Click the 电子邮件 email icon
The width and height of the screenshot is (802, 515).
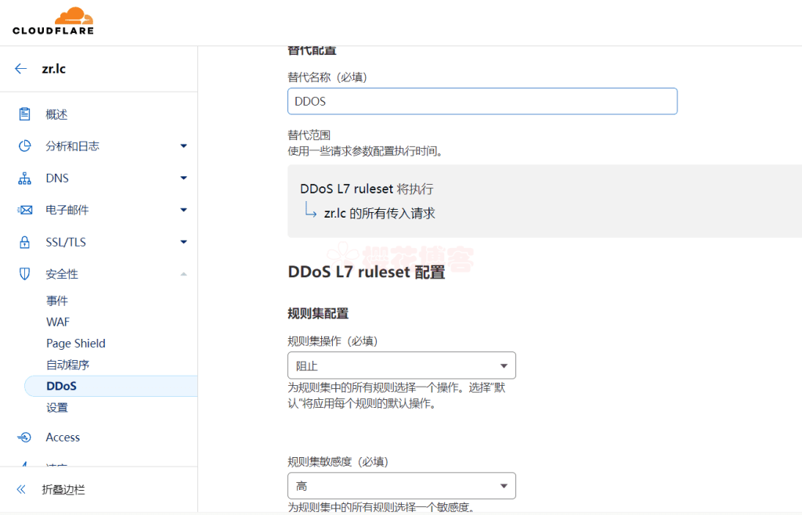(x=24, y=209)
